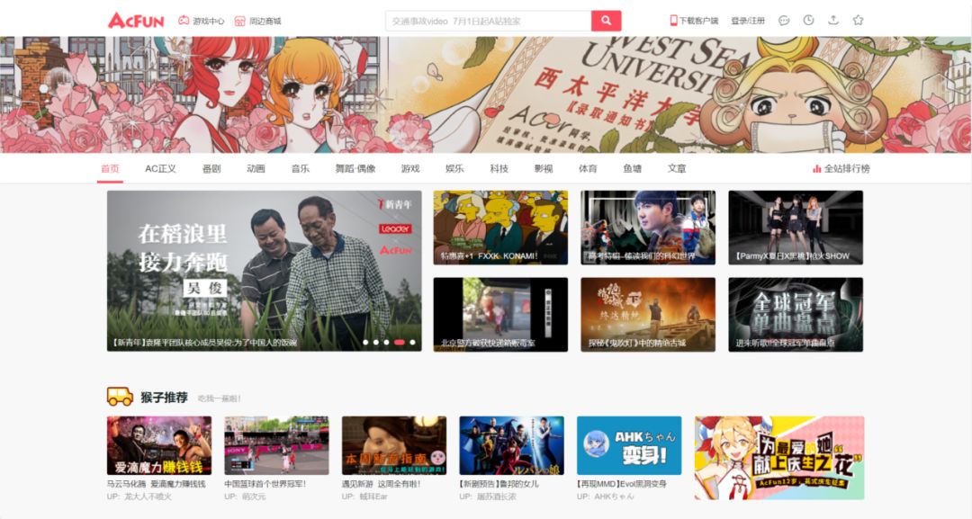Open the 在稻浪里接力奔跑 carousel slide
This screenshot has width=972, height=519.
[264, 271]
